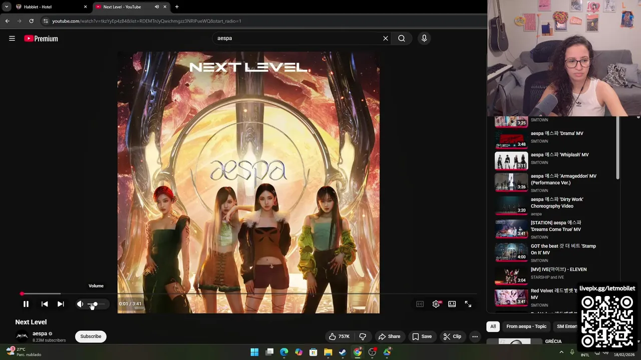The width and height of the screenshot is (641, 360).
Task: Go back in browser history
Action: [x=8, y=21]
